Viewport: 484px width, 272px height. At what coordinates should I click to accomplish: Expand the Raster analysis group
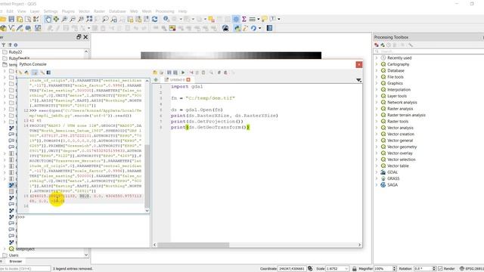click(377, 109)
